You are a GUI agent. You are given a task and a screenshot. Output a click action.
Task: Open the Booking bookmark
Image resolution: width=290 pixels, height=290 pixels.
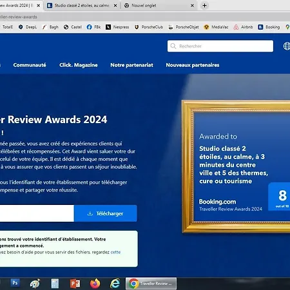(x=269, y=27)
